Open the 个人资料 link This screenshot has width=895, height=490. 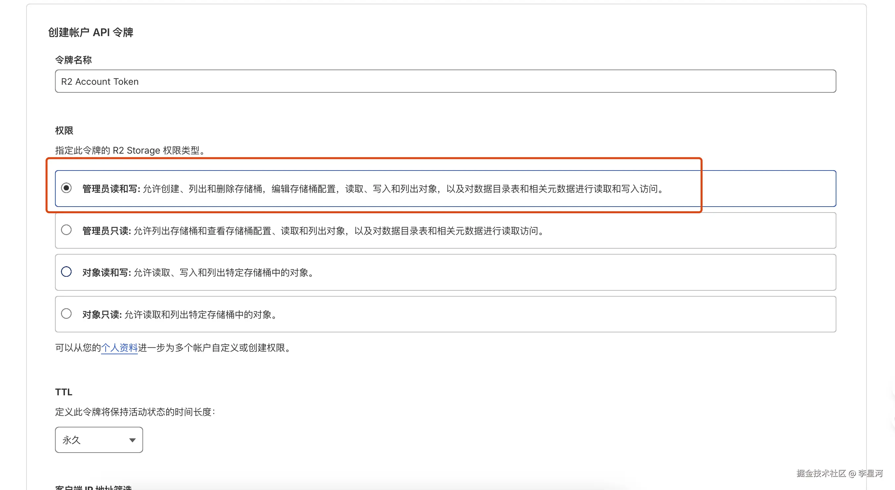point(119,348)
